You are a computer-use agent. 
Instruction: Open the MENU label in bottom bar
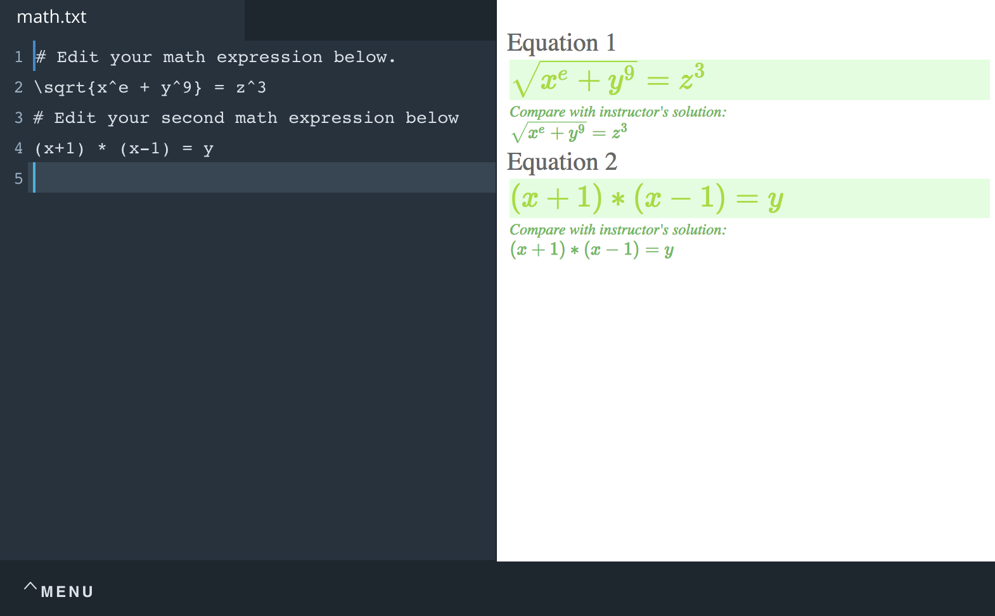[67, 592]
